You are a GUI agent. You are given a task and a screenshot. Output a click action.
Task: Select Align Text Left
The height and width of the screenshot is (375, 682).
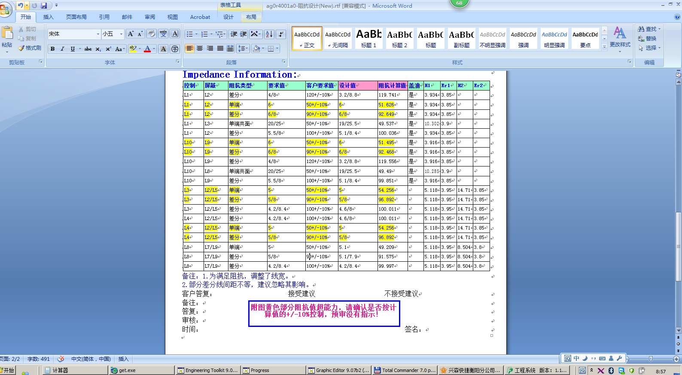pyautogui.click(x=189, y=48)
